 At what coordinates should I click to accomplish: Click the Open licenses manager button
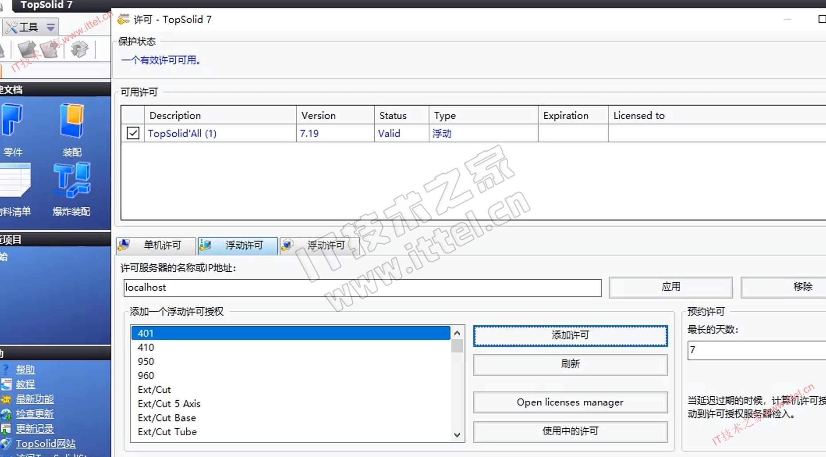coord(570,402)
